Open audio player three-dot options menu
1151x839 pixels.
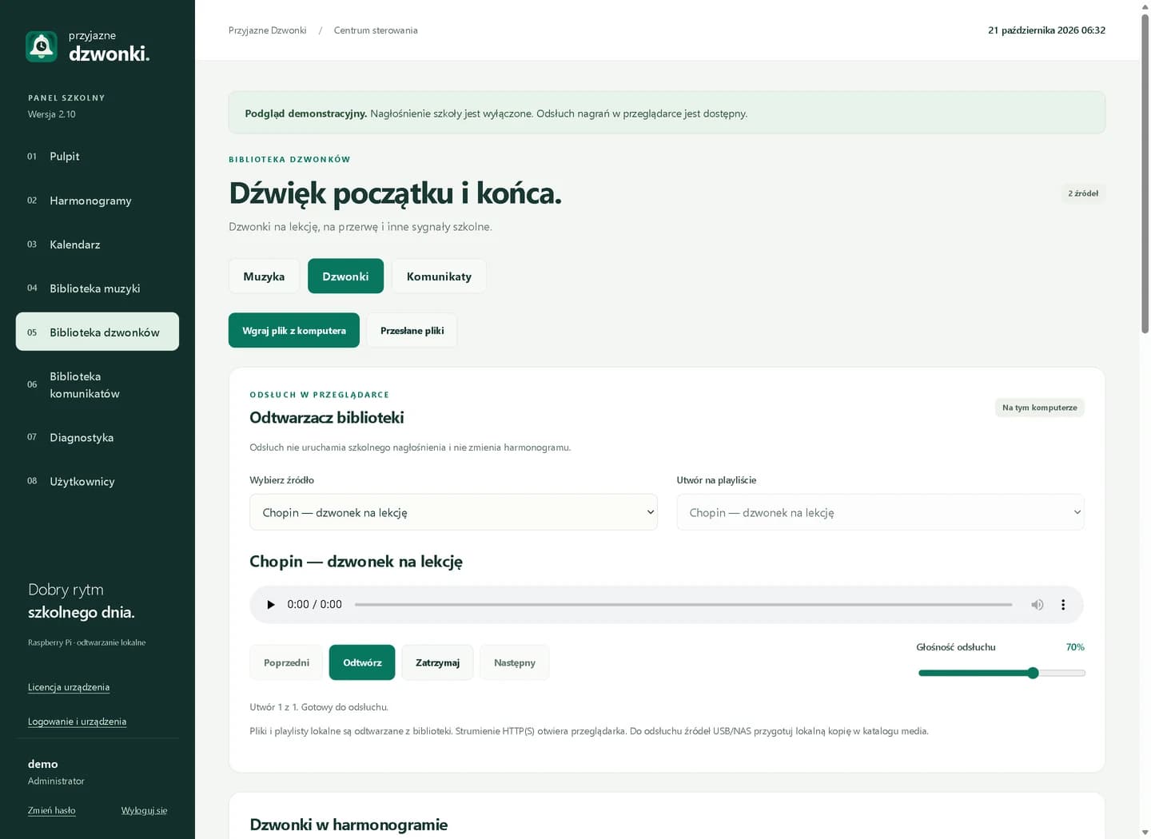click(1063, 605)
